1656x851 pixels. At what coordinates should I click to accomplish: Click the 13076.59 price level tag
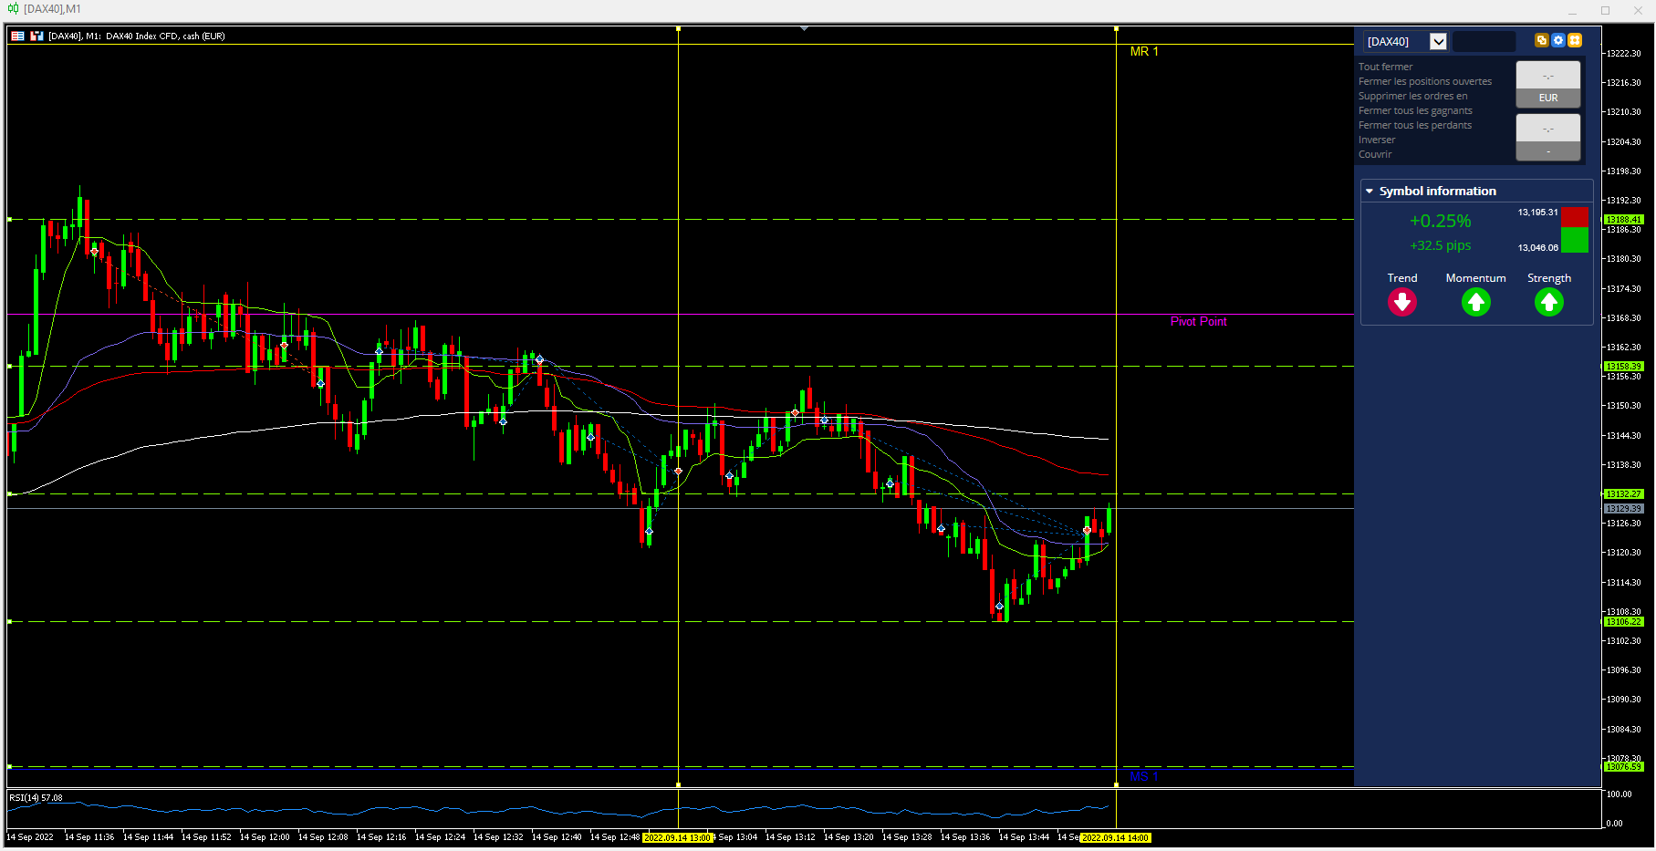click(1623, 767)
